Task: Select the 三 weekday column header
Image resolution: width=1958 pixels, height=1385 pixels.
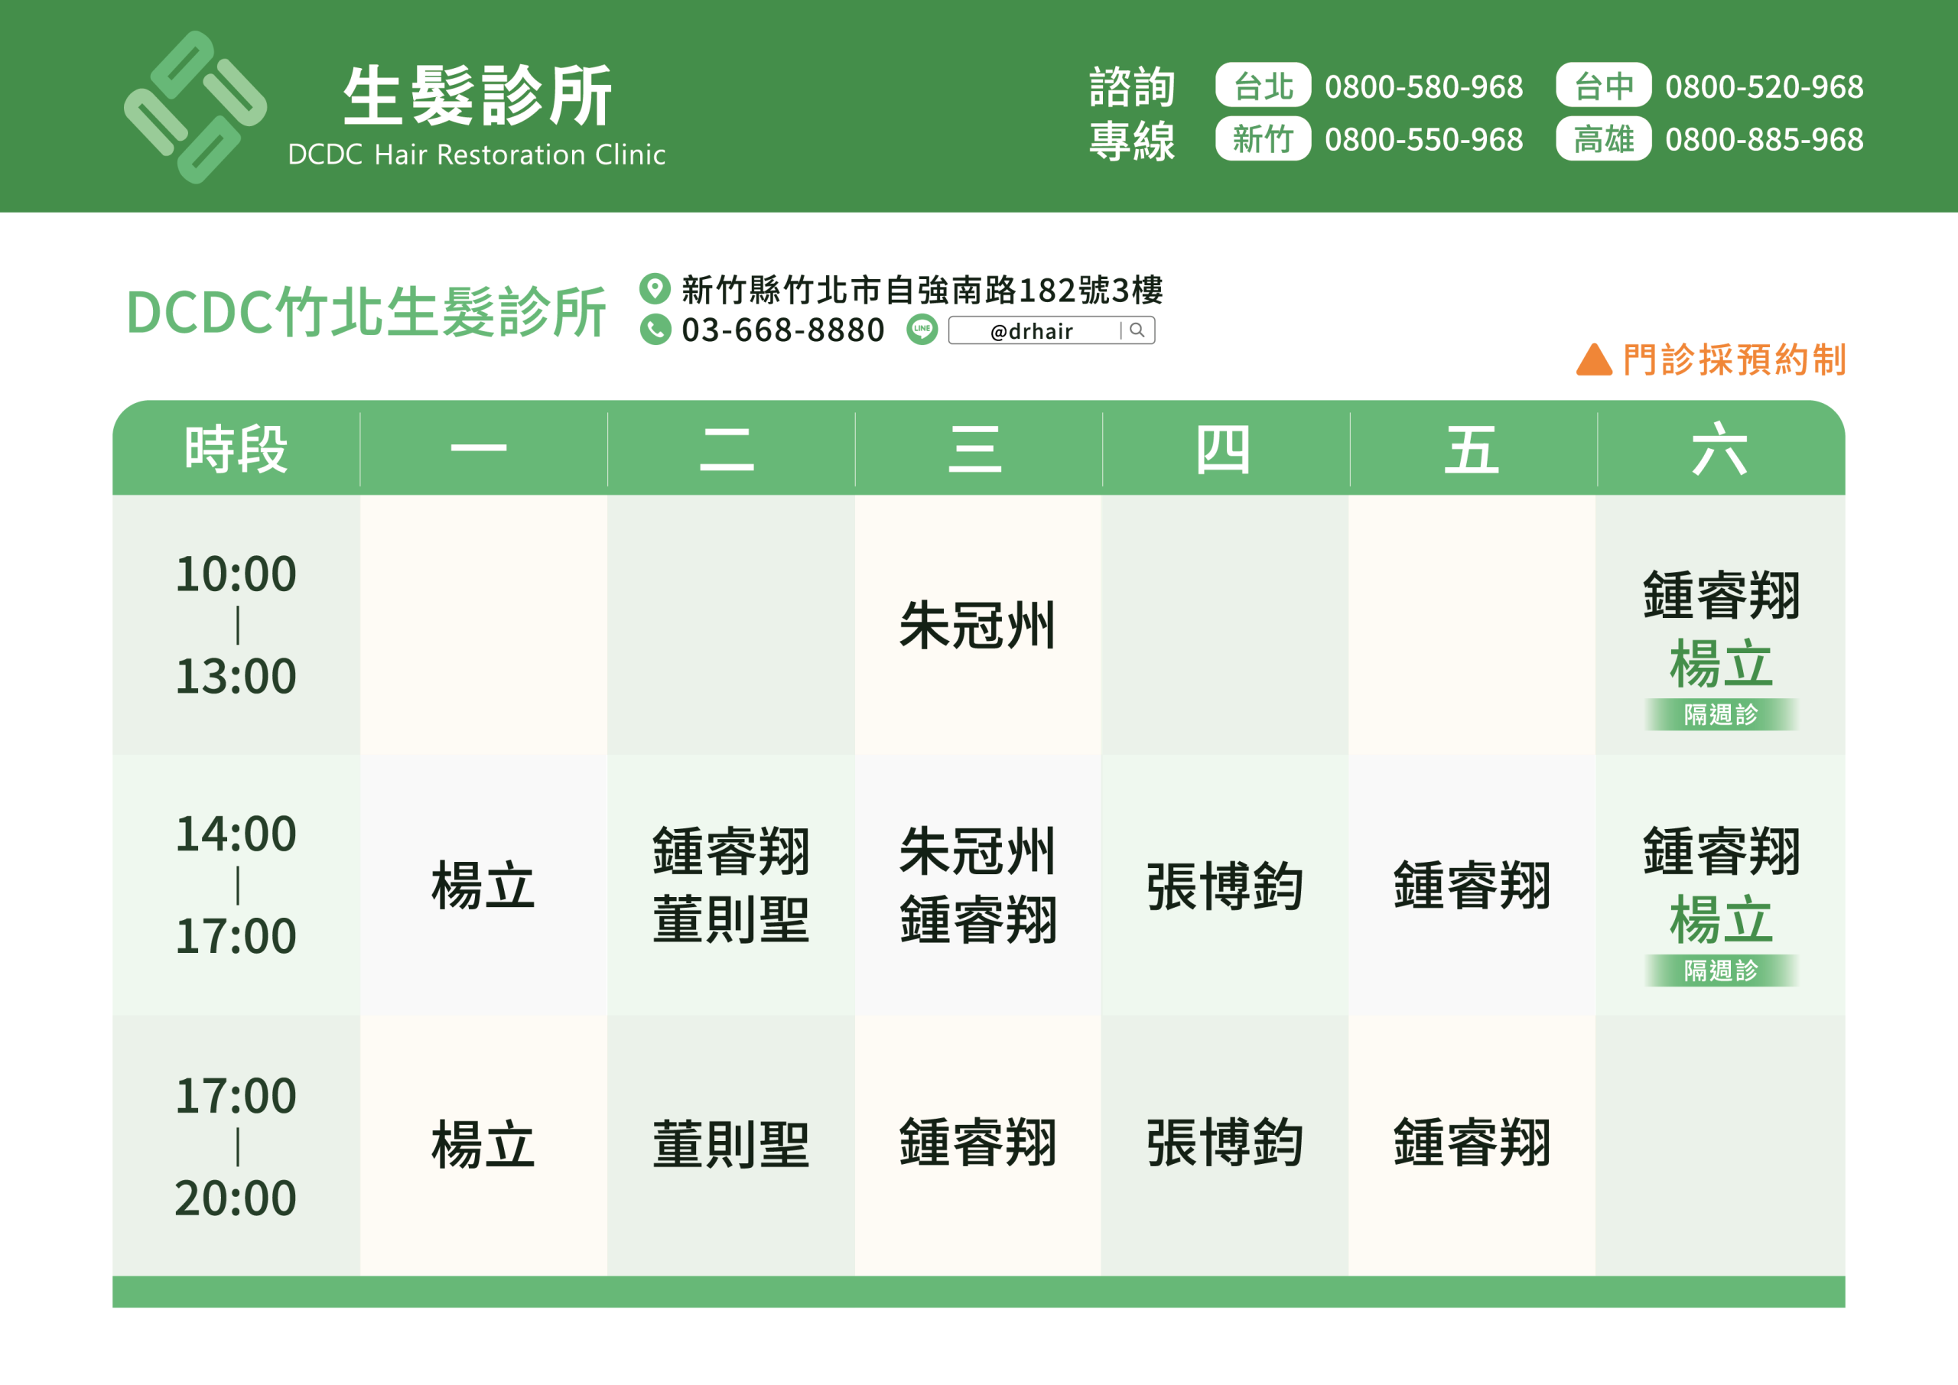Action: (x=974, y=449)
